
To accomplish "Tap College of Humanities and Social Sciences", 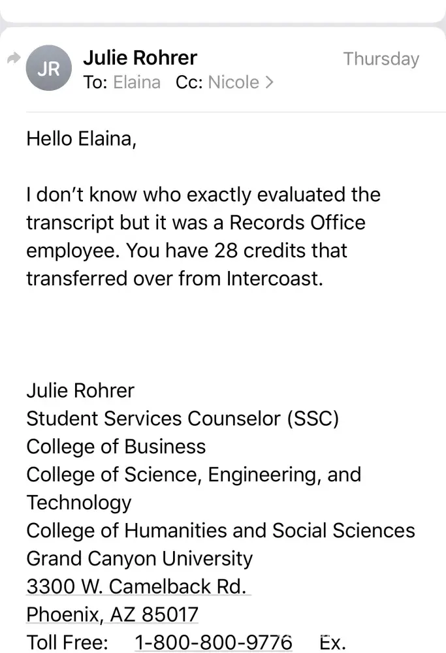I will 220,530.
